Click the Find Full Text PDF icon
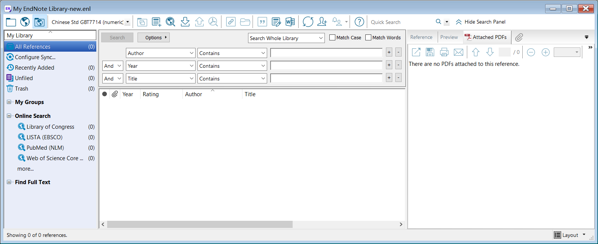This screenshot has height=244, width=598. click(213, 22)
